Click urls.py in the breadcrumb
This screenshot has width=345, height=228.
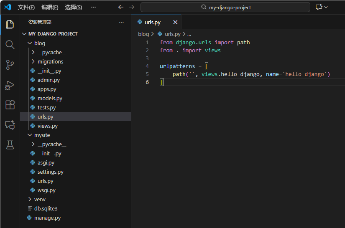point(172,34)
